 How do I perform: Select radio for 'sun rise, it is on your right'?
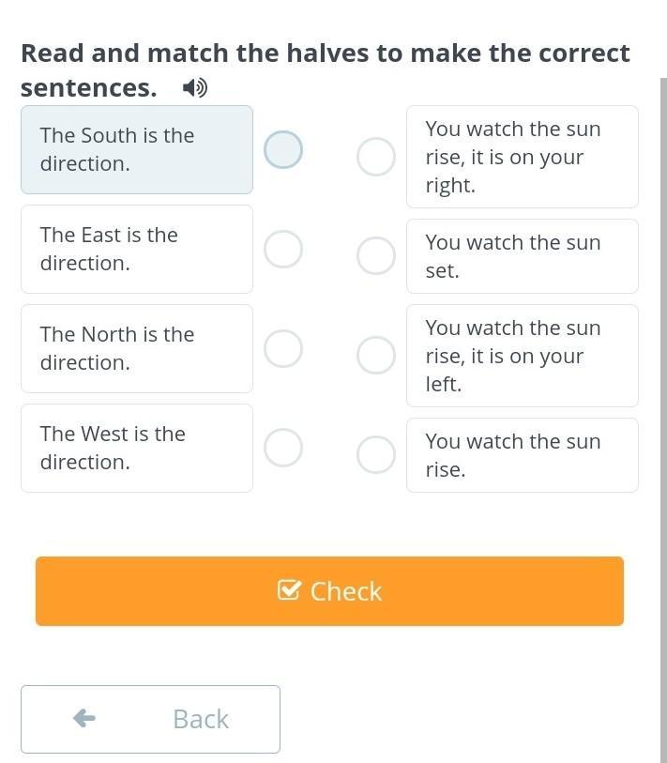pos(376,157)
